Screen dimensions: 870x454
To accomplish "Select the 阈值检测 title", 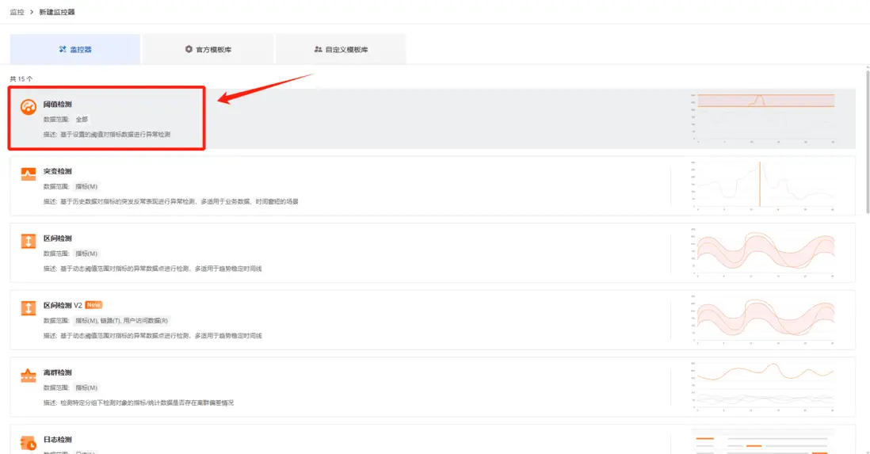I will point(58,105).
